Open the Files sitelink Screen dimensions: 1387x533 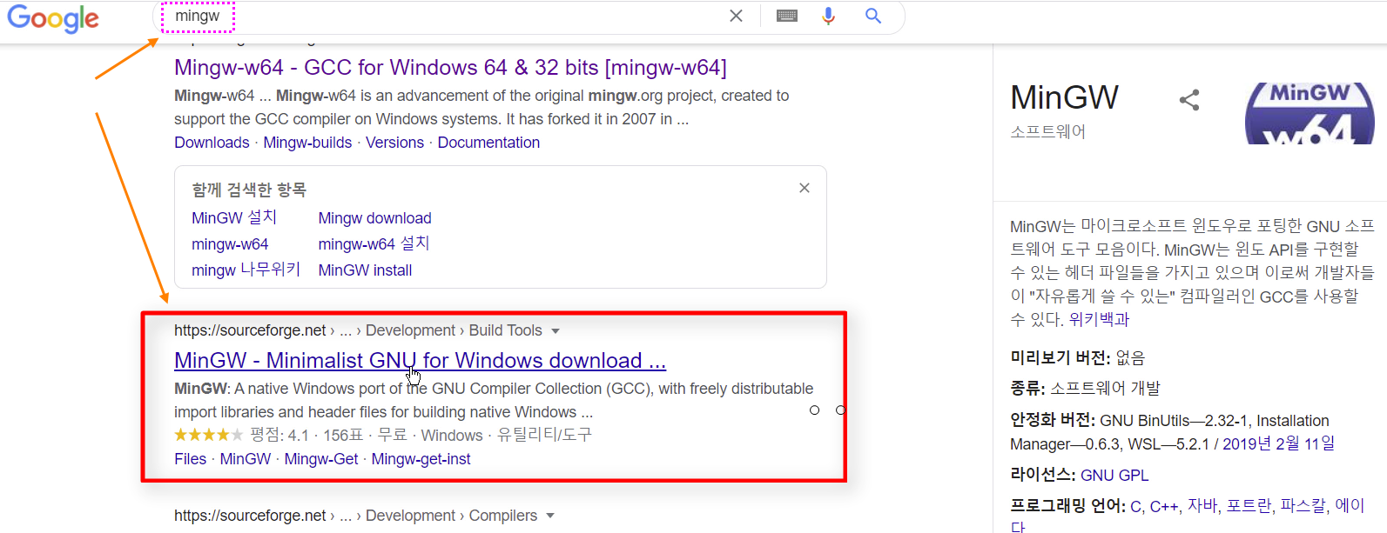190,459
